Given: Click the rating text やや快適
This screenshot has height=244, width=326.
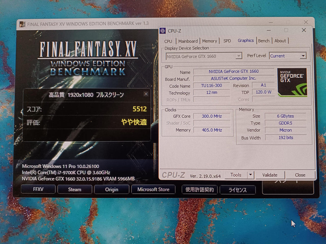Looking at the screenshot, I should coord(134,122).
